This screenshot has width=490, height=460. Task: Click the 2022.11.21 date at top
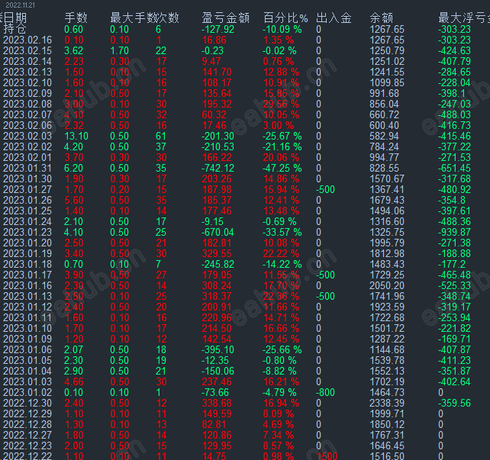[21, 5]
